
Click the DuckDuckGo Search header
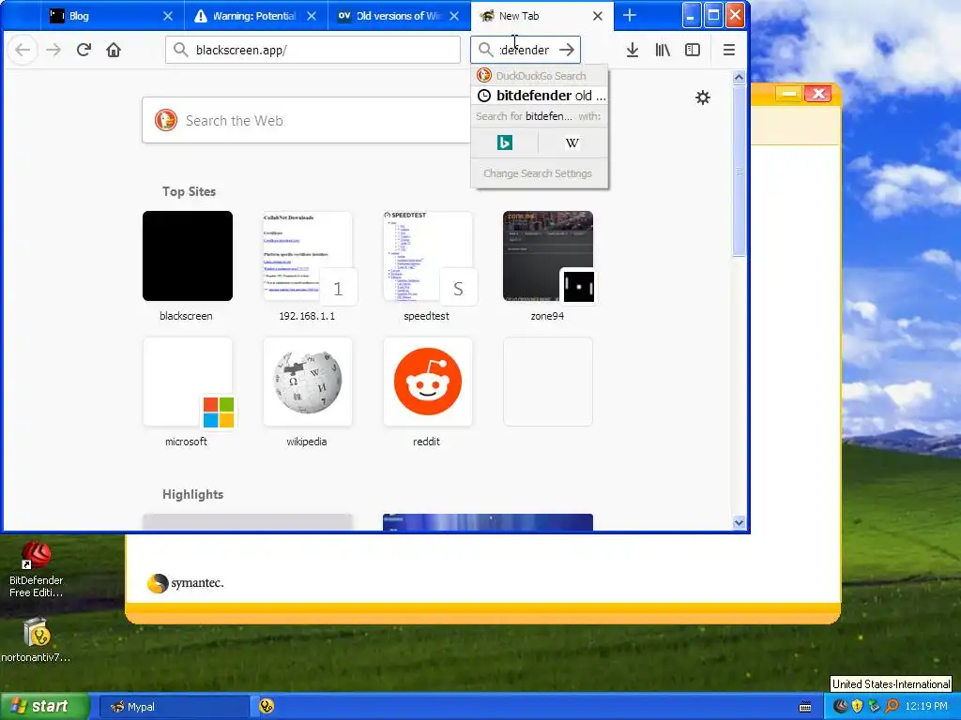tap(540, 76)
